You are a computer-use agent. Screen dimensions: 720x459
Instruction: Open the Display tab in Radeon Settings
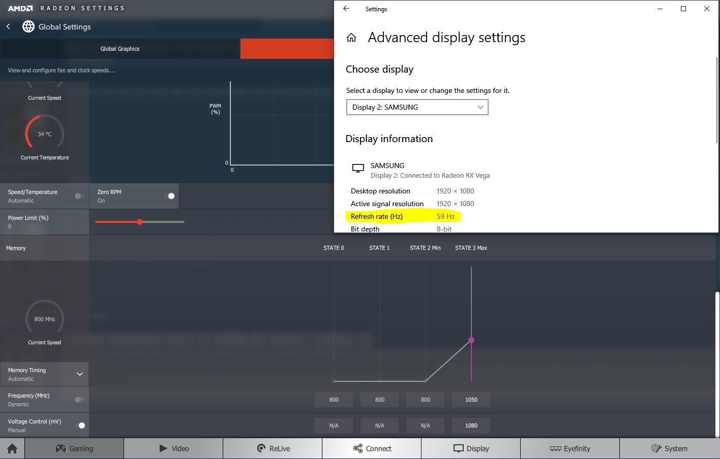[x=471, y=448]
